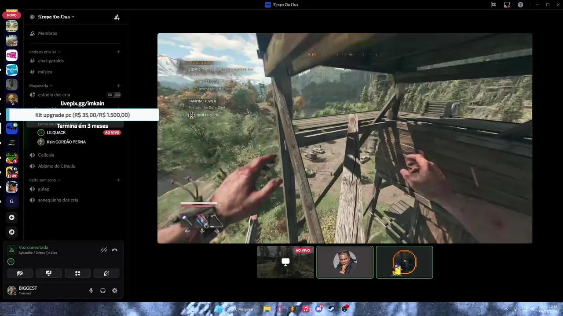Screen dimensions: 563x316
Task: Open the discover servers compass icon
Action: (12, 232)
